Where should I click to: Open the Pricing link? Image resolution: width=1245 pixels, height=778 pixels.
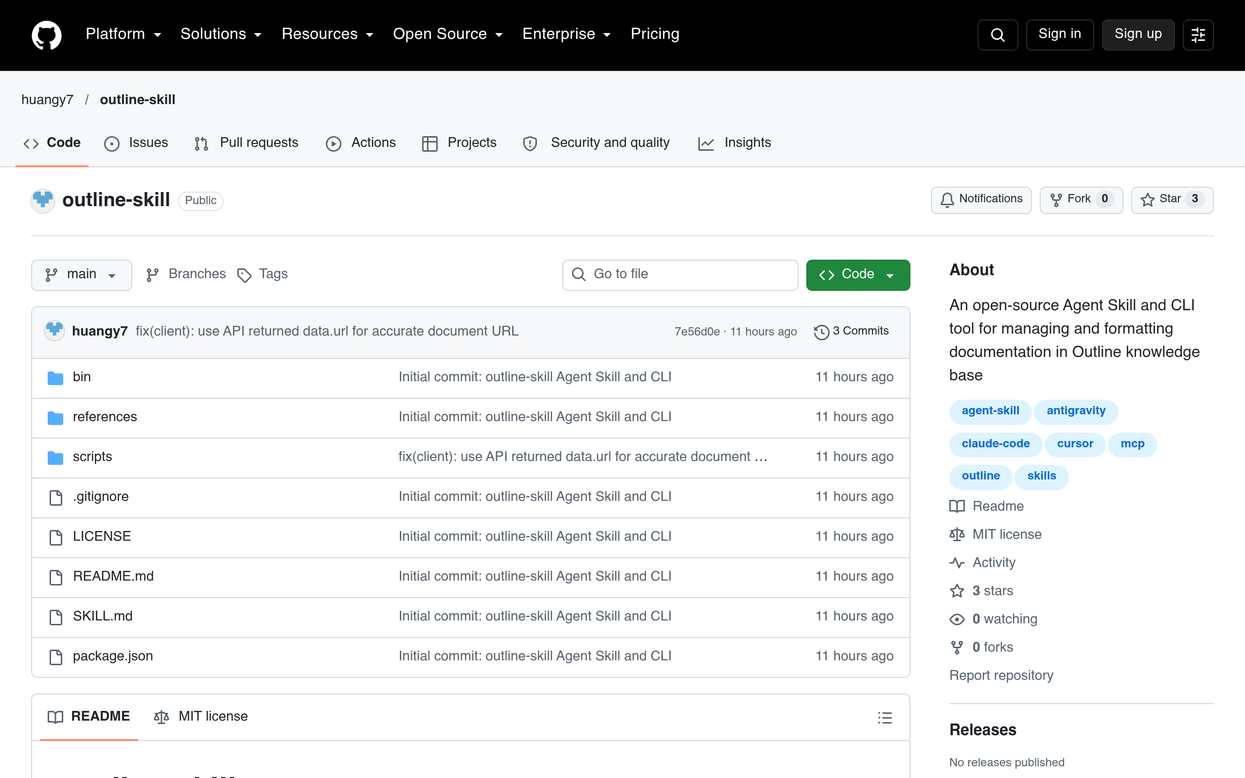655,34
